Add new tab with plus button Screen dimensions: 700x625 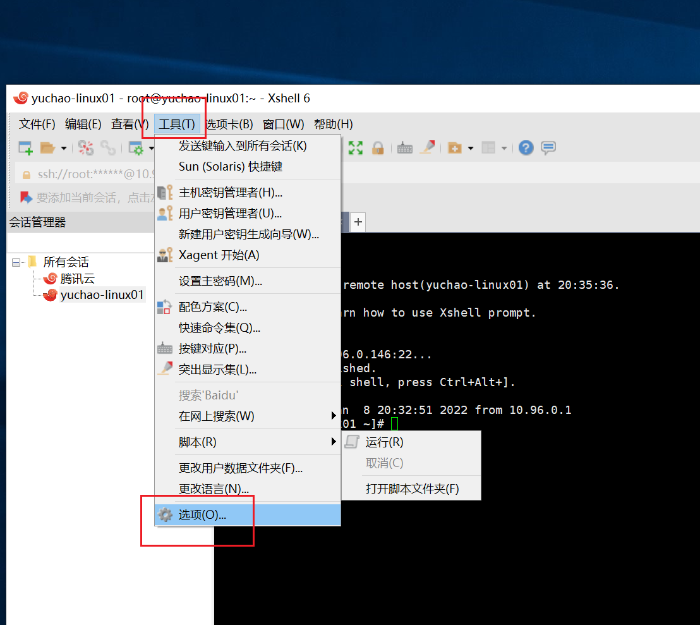click(x=358, y=222)
